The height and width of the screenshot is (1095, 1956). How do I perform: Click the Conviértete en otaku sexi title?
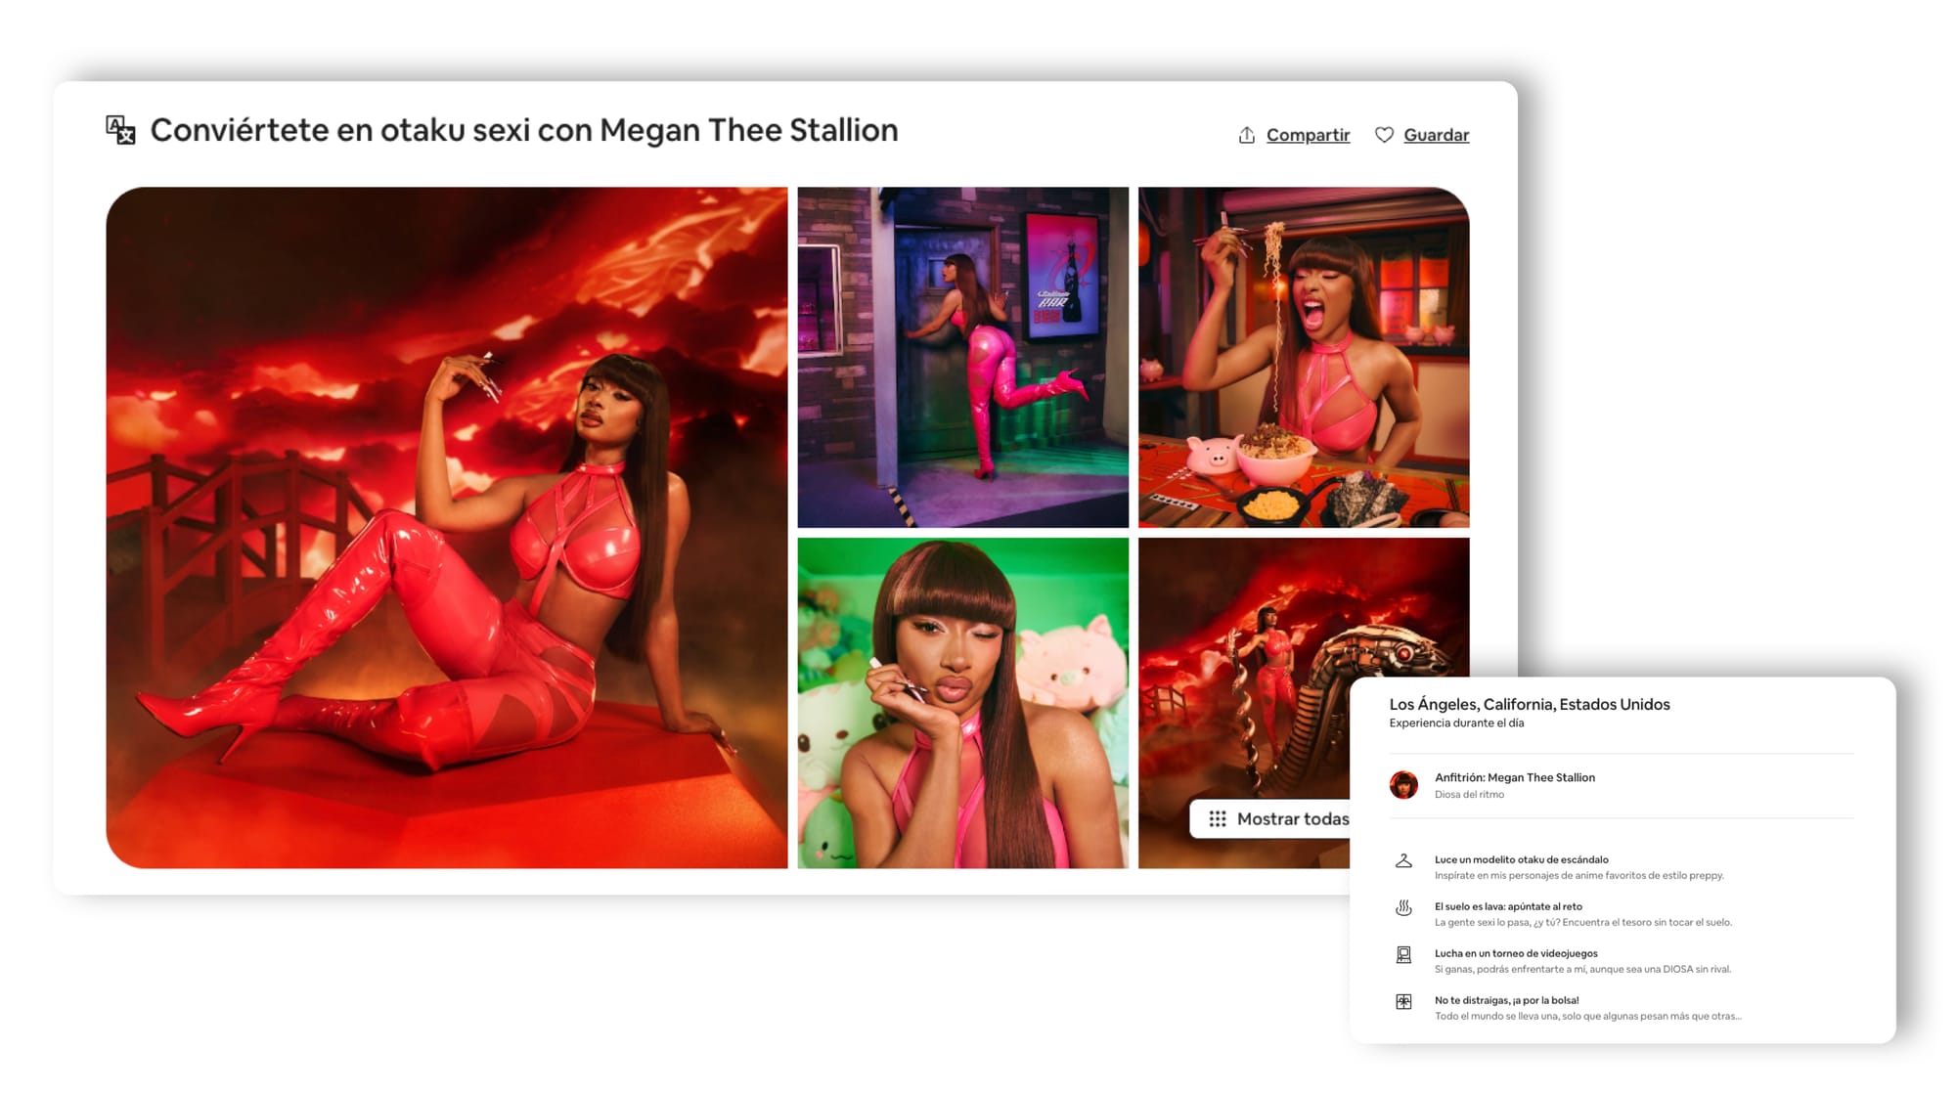(x=523, y=130)
